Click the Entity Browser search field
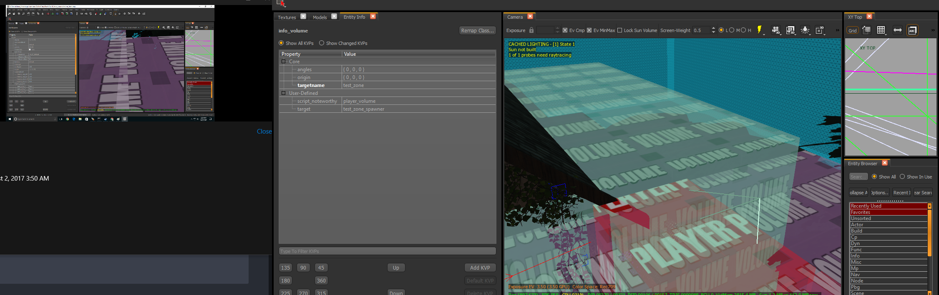The width and height of the screenshot is (939, 295). (858, 176)
